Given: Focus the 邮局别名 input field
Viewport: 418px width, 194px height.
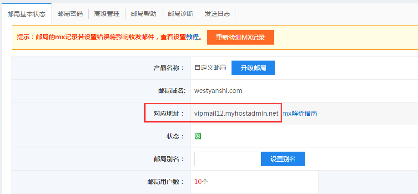Looking at the screenshot, I should coord(227,159).
